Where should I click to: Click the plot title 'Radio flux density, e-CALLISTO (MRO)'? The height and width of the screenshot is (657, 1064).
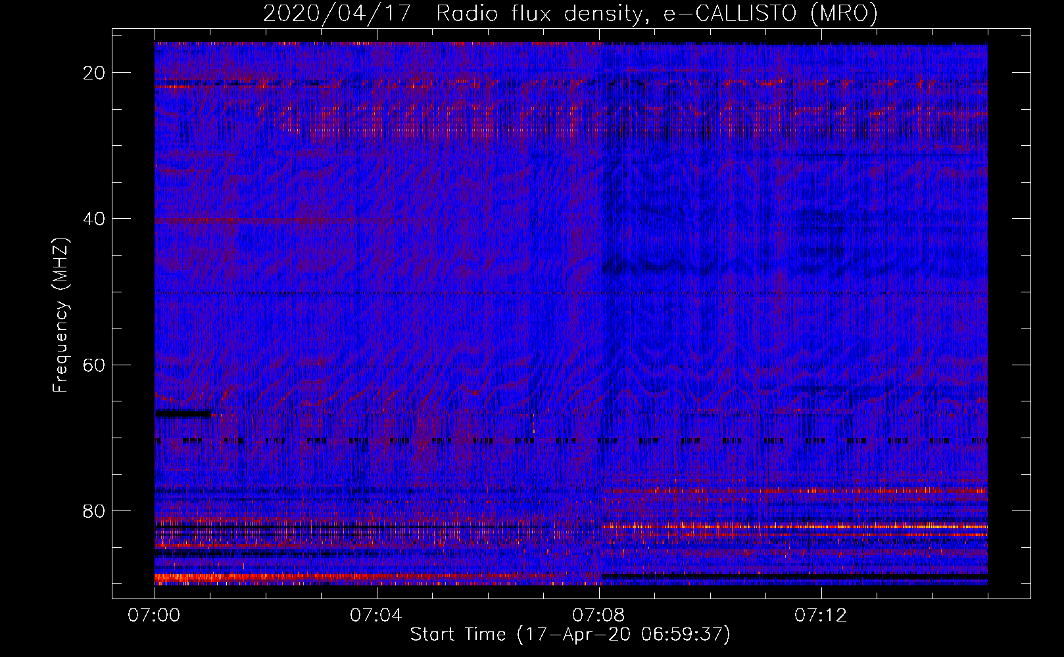pos(657,14)
